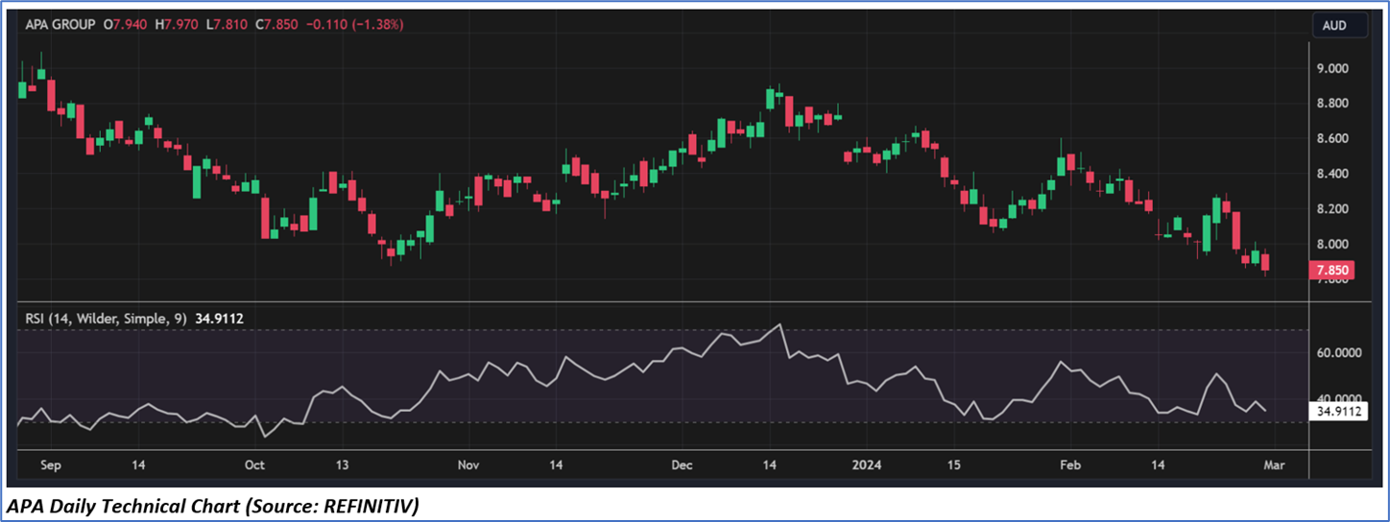Click the low value L7.810
The width and height of the screenshot is (1390, 522).
(x=228, y=25)
